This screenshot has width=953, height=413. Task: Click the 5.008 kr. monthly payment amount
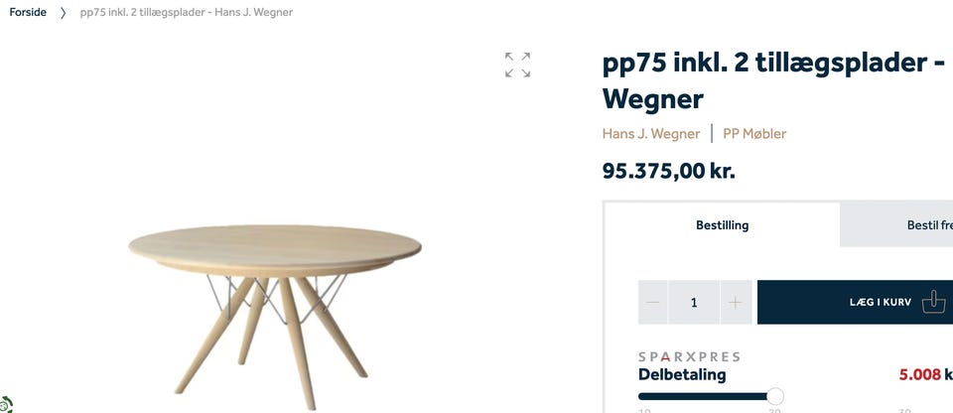926,374
